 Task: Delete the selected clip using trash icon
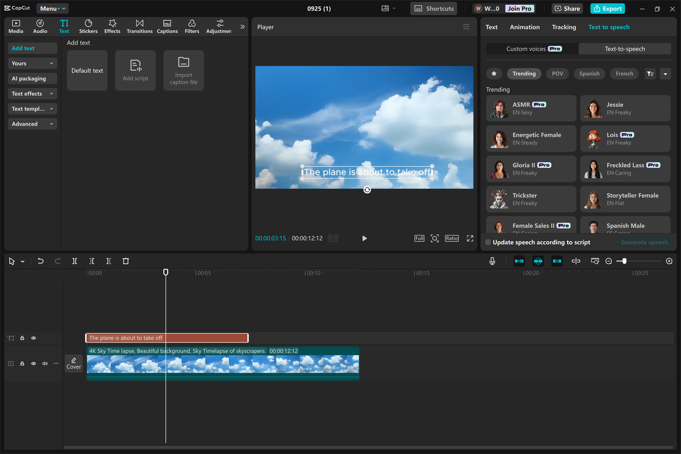(126, 261)
